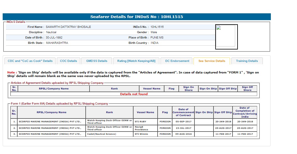Click the commencement date 05-SEP-2017

183,121
